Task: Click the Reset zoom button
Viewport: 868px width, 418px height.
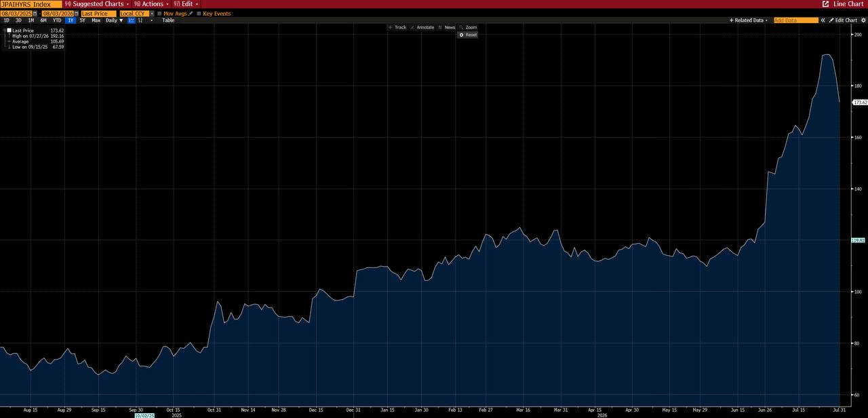Action: click(468, 35)
